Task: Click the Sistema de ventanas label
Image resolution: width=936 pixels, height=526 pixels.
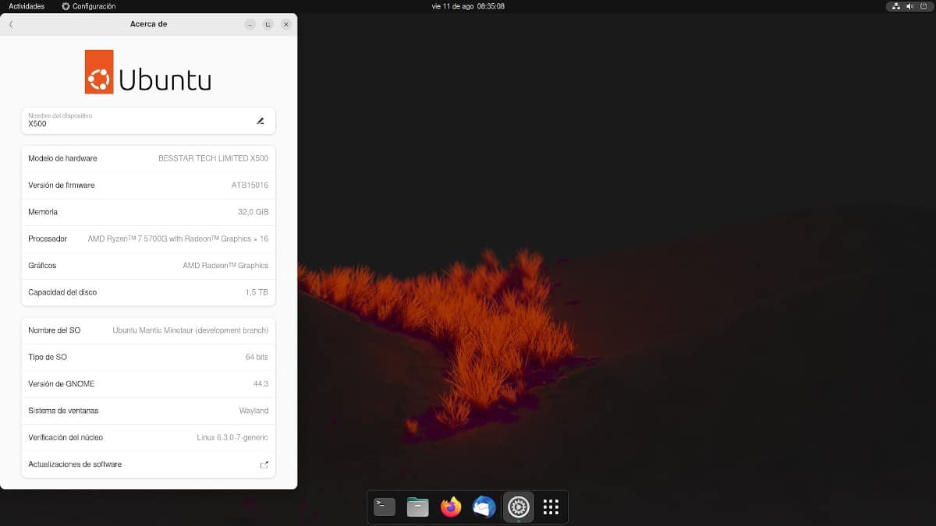Action: [x=63, y=411]
